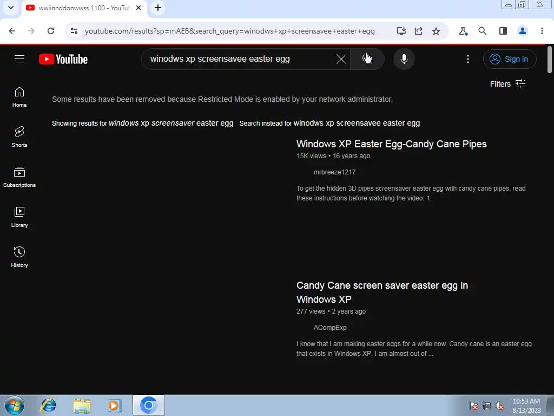Install app icon in address bar
The width and height of the screenshot is (554, 416).
click(401, 31)
